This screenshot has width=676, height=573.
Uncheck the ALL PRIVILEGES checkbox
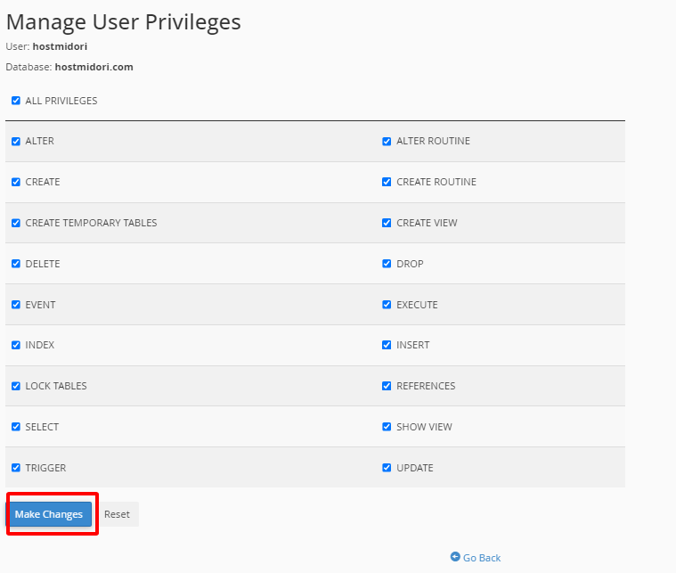pos(16,101)
